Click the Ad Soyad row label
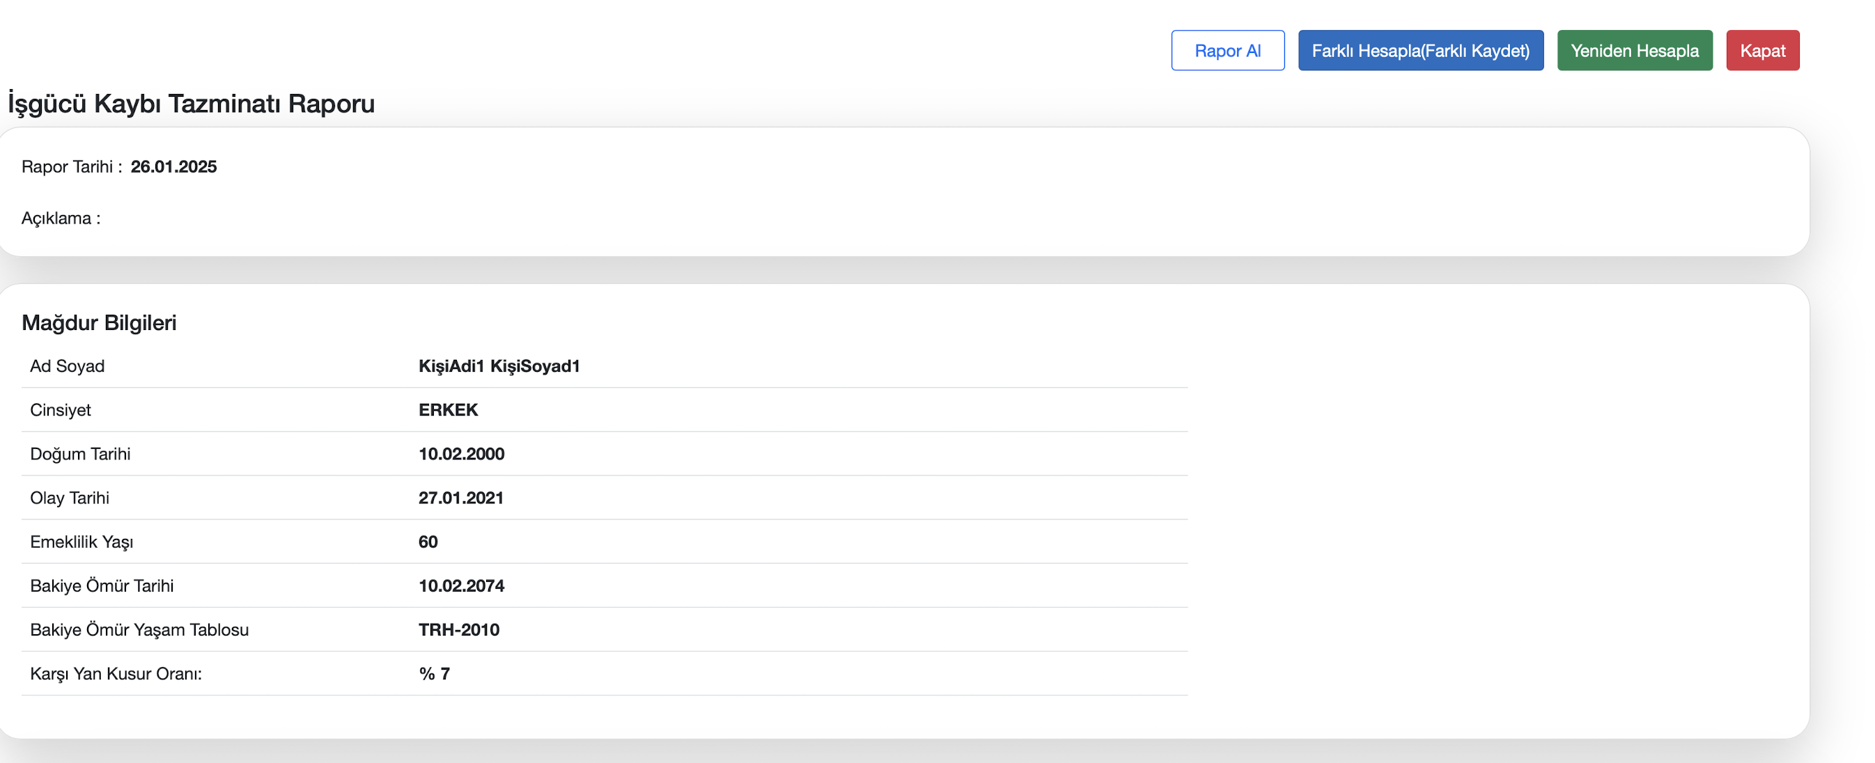 67,366
